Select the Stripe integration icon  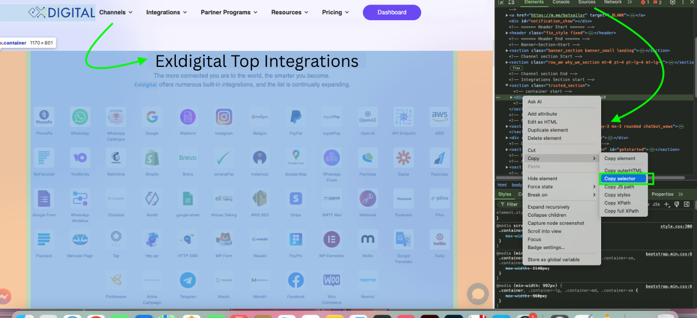pos(296,198)
